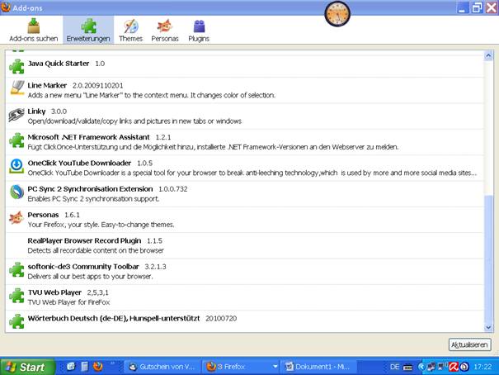Click the 'Your Firefox, your style' description
Image resolution: width=499 pixels, height=375 pixels.
pyautogui.click(x=101, y=225)
